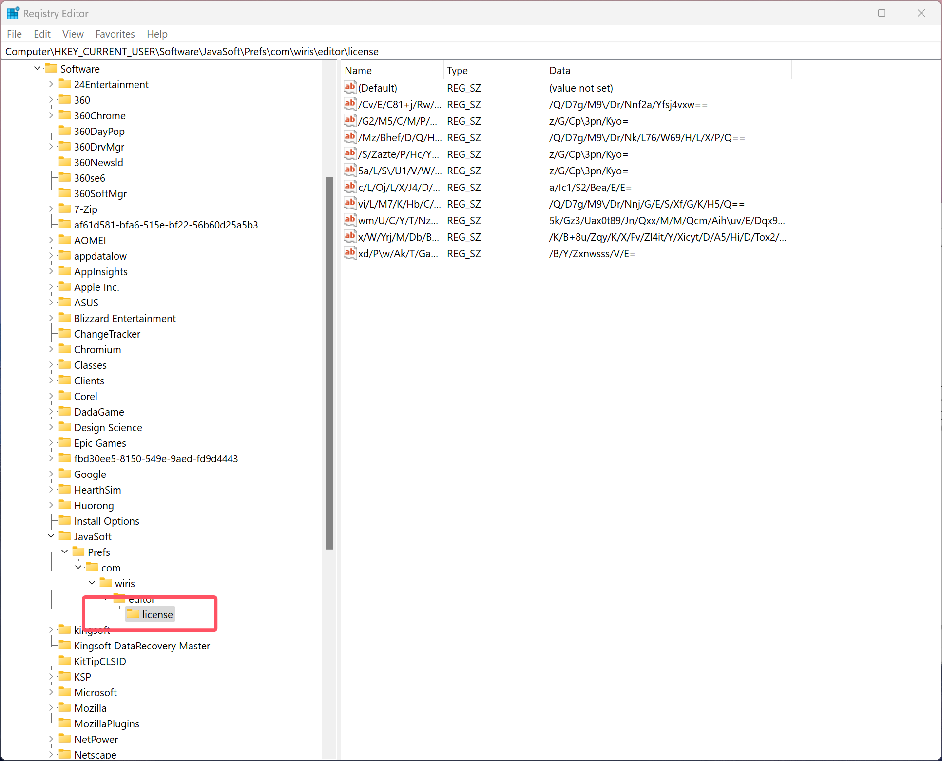The width and height of the screenshot is (942, 761).
Task: Click the Registry Editor app icon in title bar
Action: (13, 13)
